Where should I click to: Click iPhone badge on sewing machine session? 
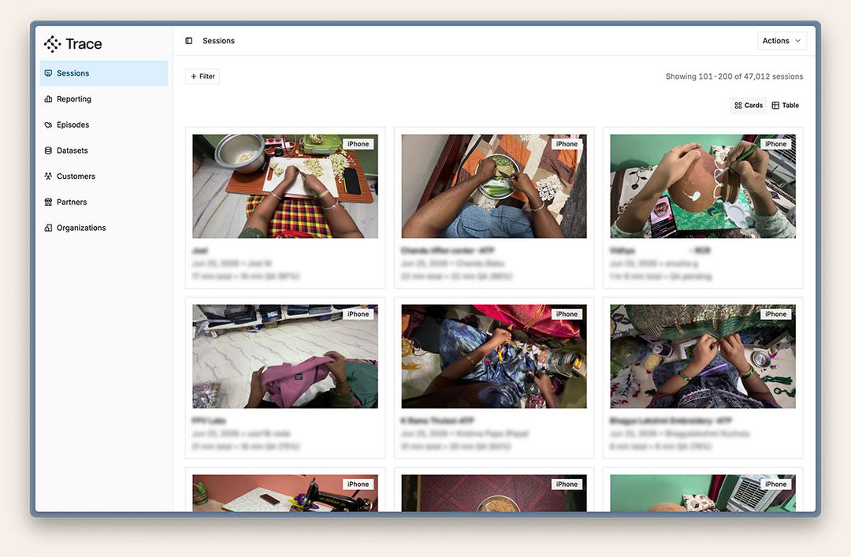pyautogui.click(x=359, y=485)
